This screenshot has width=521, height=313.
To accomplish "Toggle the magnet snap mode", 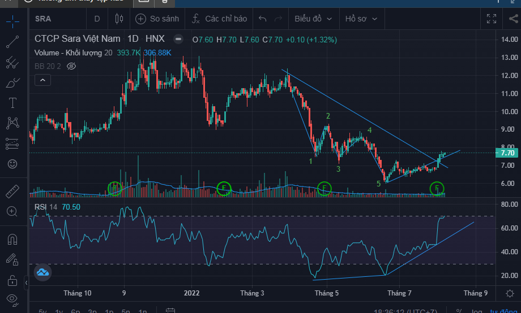I will (12, 239).
